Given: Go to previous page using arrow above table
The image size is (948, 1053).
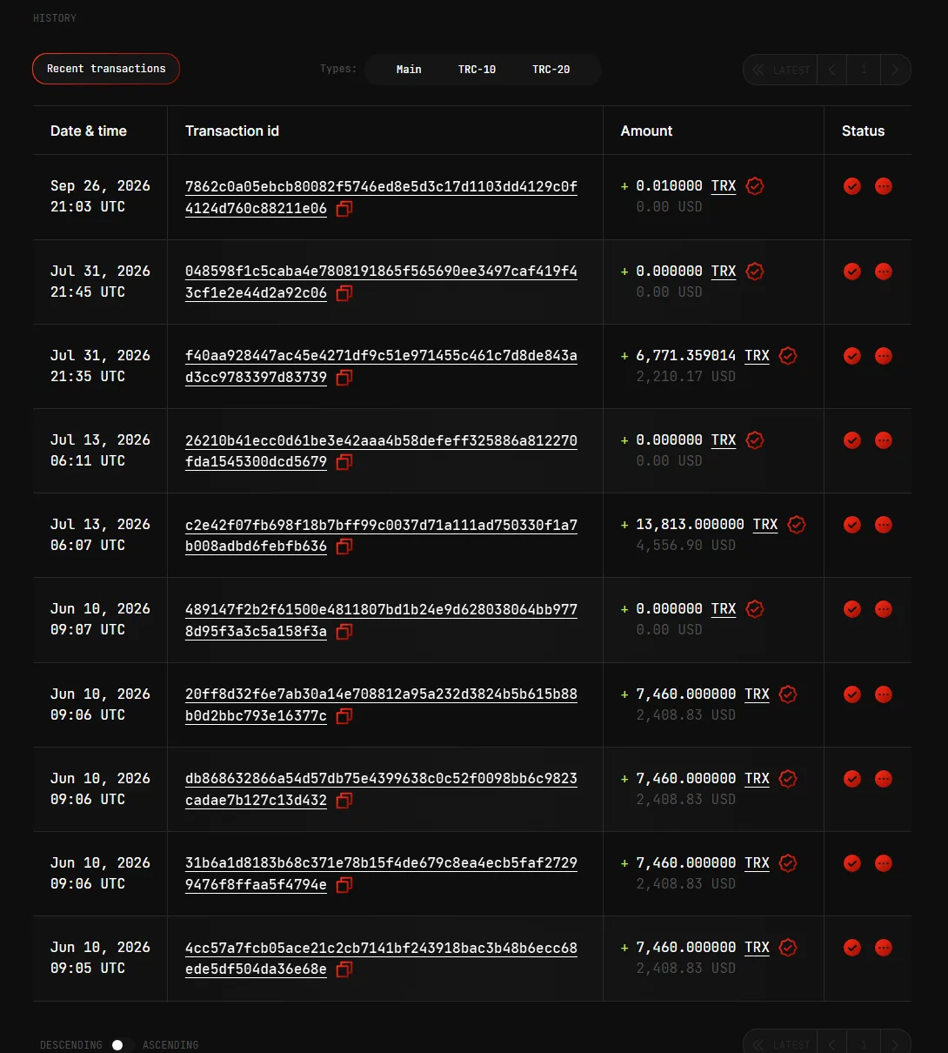Looking at the screenshot, I should (832, 70).
